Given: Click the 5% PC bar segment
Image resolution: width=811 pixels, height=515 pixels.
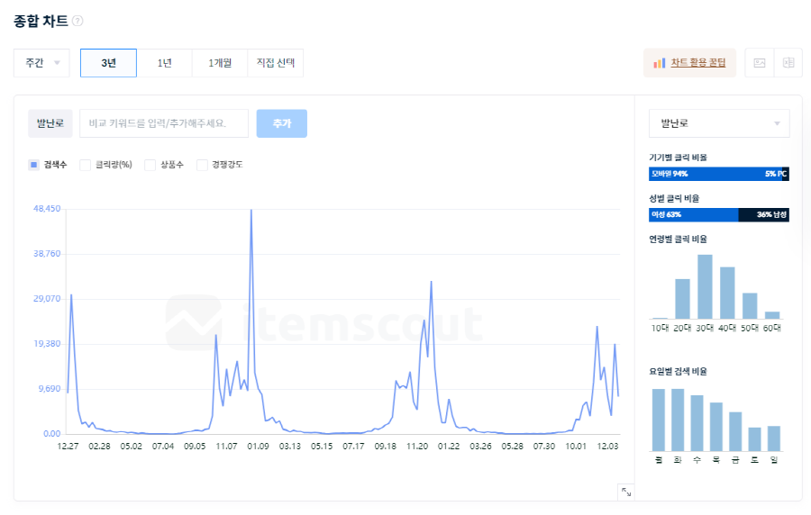Looking at the screenshot, I should (785, 174).
